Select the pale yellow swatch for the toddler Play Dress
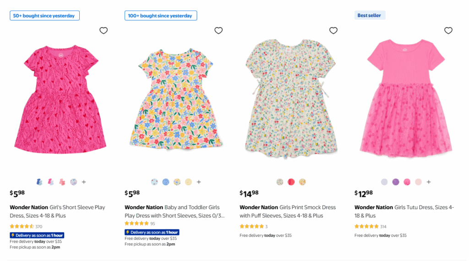469x261 pixels. coord(188,182)
